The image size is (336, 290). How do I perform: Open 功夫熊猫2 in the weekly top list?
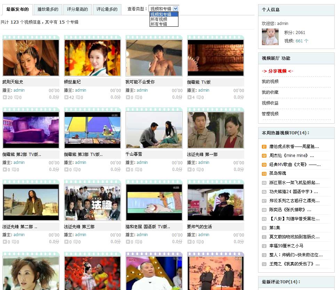293,192
